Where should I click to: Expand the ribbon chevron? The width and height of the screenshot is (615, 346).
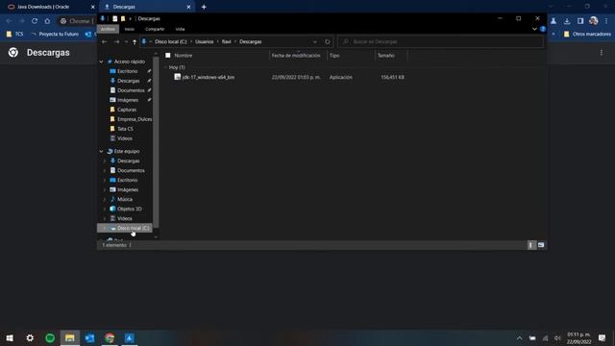pyautogui.click(x=534, y=29)
